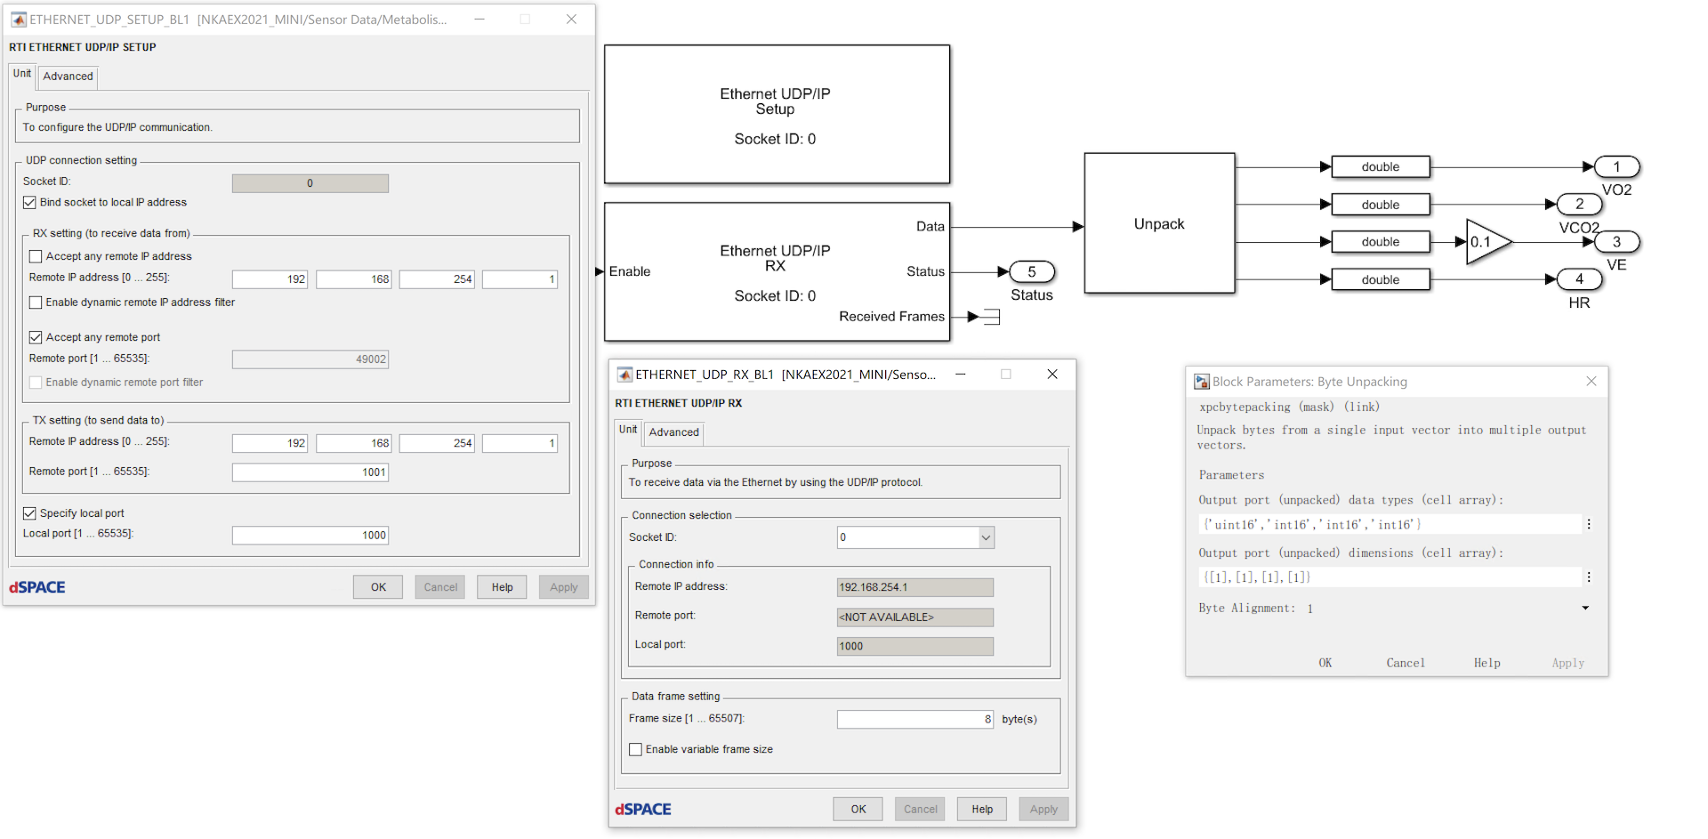Select the Ethernet UDP/IP RX block
The image size is (1708, 839).
pos(777,271)
